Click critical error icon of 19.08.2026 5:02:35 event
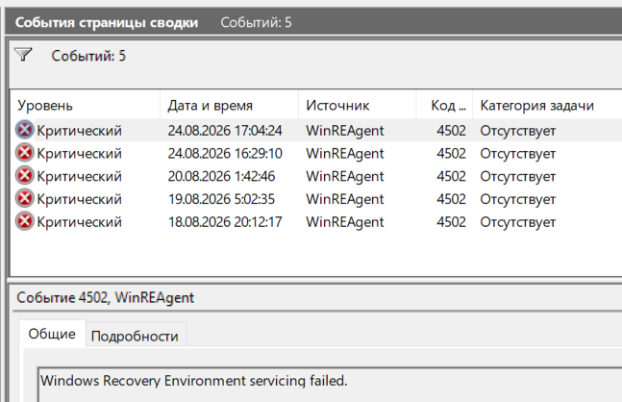This screenshot has width=622, height=402. (25, 198)
